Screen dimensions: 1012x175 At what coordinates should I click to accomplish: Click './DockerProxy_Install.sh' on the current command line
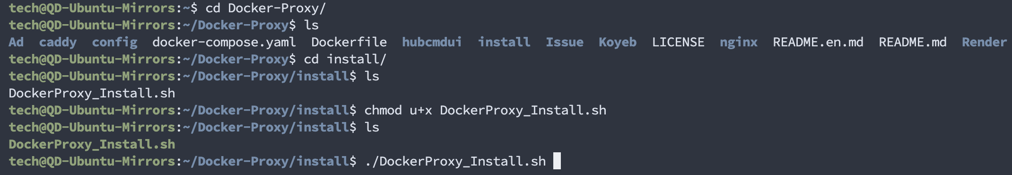455,161
